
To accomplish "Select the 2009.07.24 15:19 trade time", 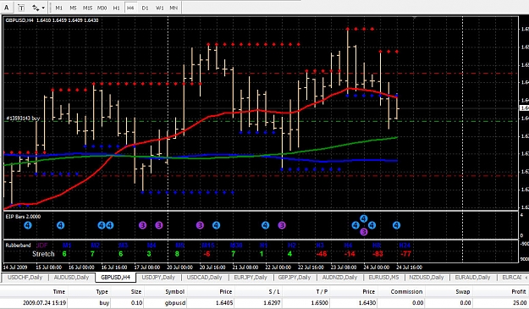I will tap(45, 303).
